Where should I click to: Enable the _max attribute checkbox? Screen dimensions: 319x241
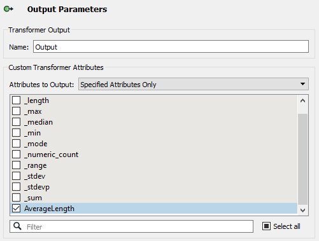pos(16,111)
